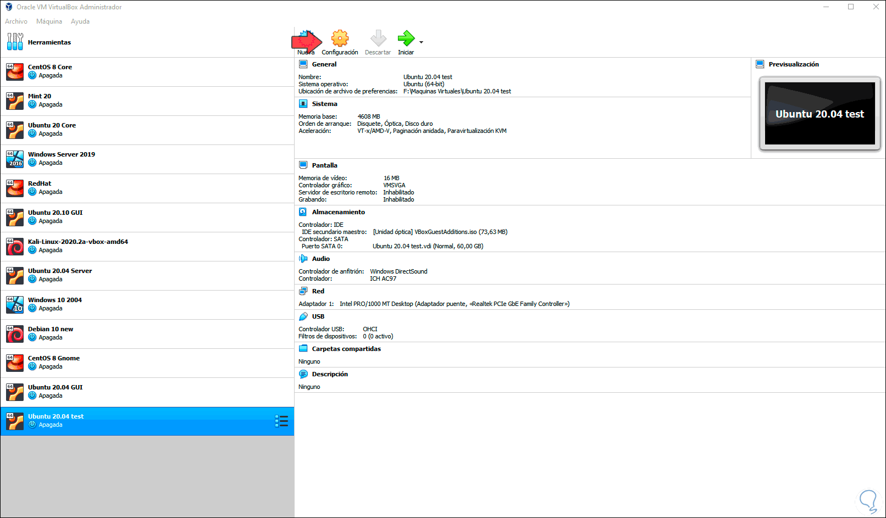Click the Descartar arrow icon
The width and height of the screenshot is (886, 518).
point(378,38)
